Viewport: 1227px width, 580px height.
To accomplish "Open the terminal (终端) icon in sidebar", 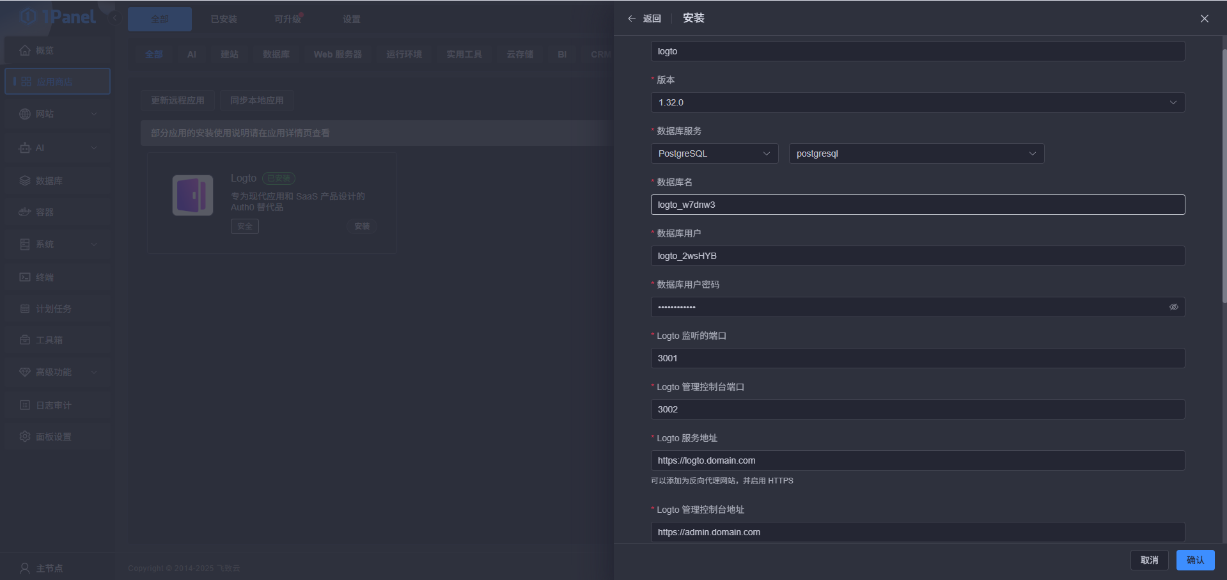I will 25,277.
